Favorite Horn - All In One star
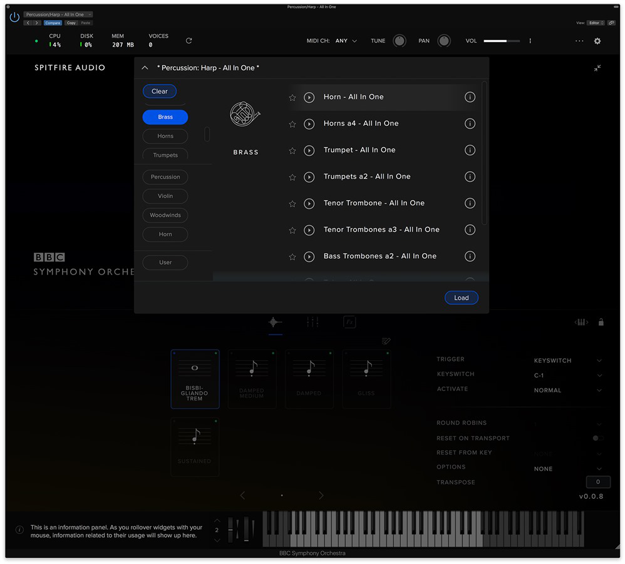Image resolution: width=625 pixels, height=564 pixels. [292, 97]
